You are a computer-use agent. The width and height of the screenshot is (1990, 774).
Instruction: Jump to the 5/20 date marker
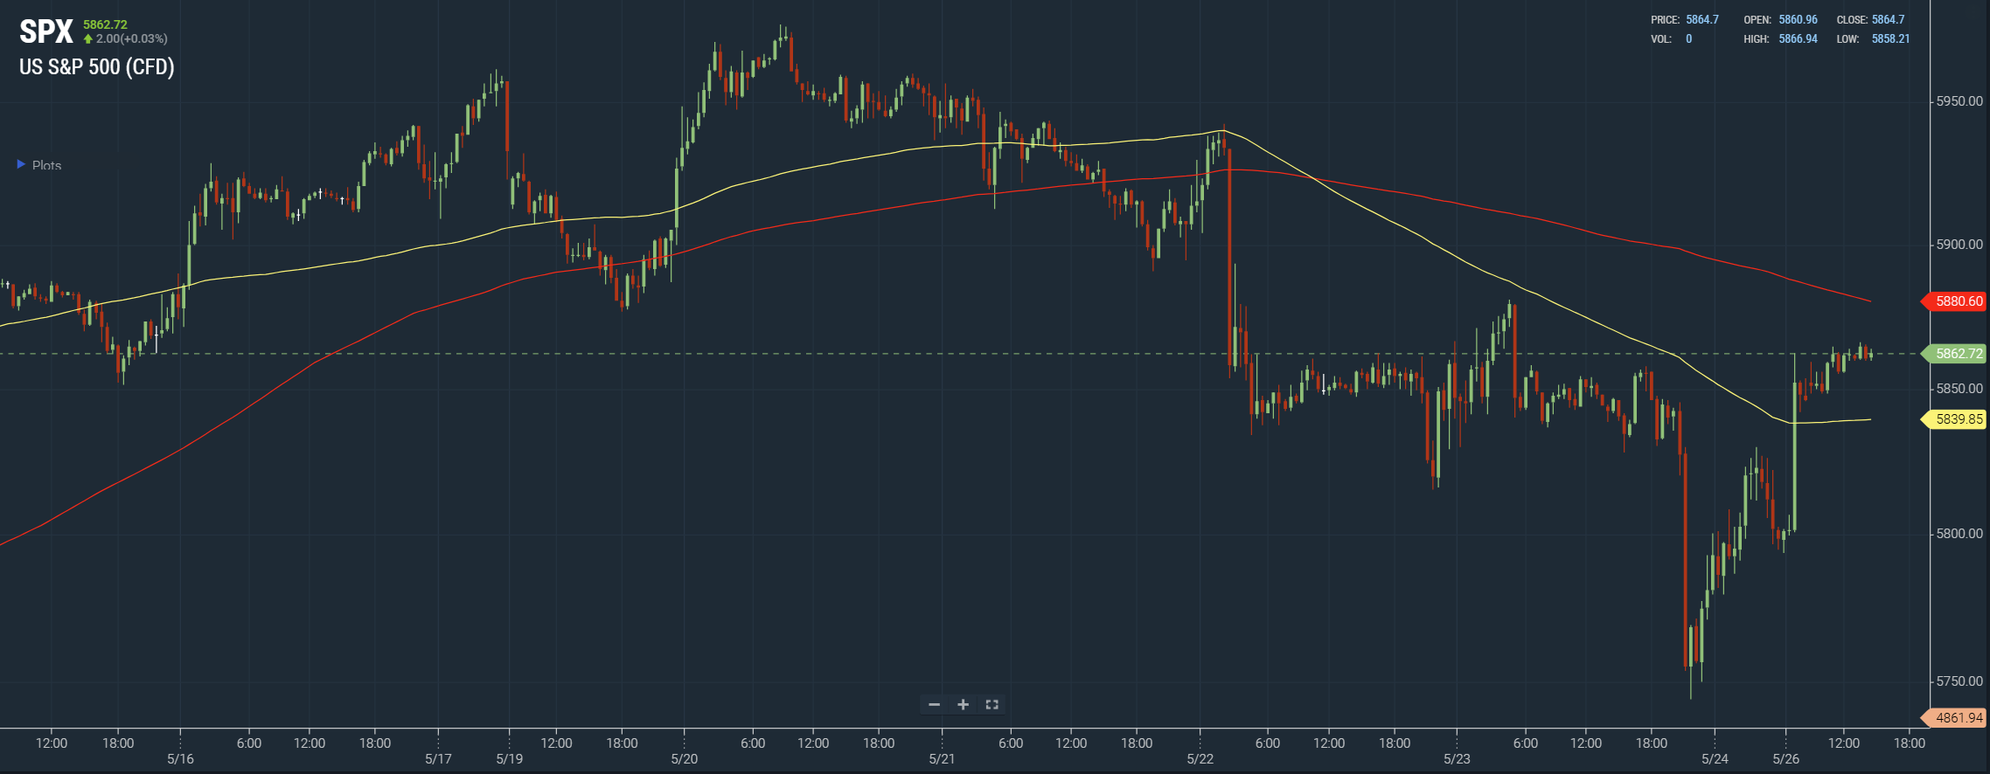pos(684,758)
